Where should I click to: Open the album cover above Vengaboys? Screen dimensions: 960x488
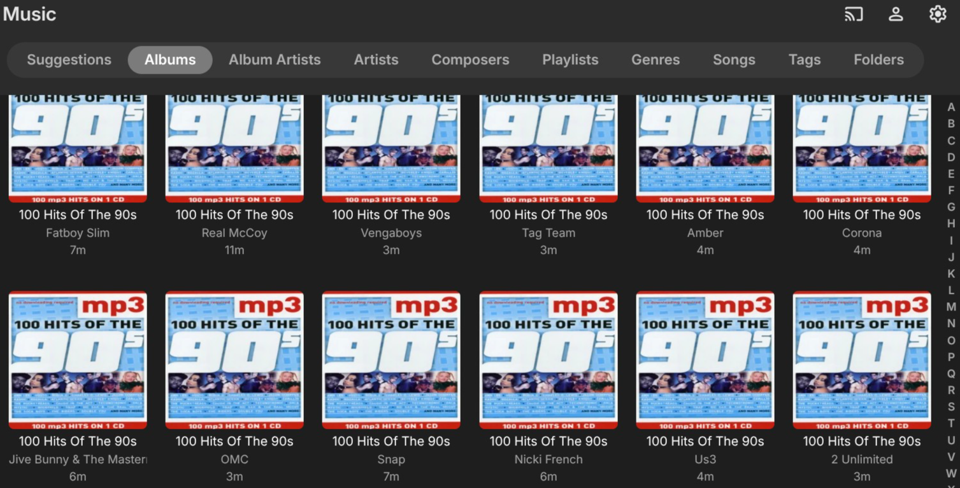pos(391,149)
